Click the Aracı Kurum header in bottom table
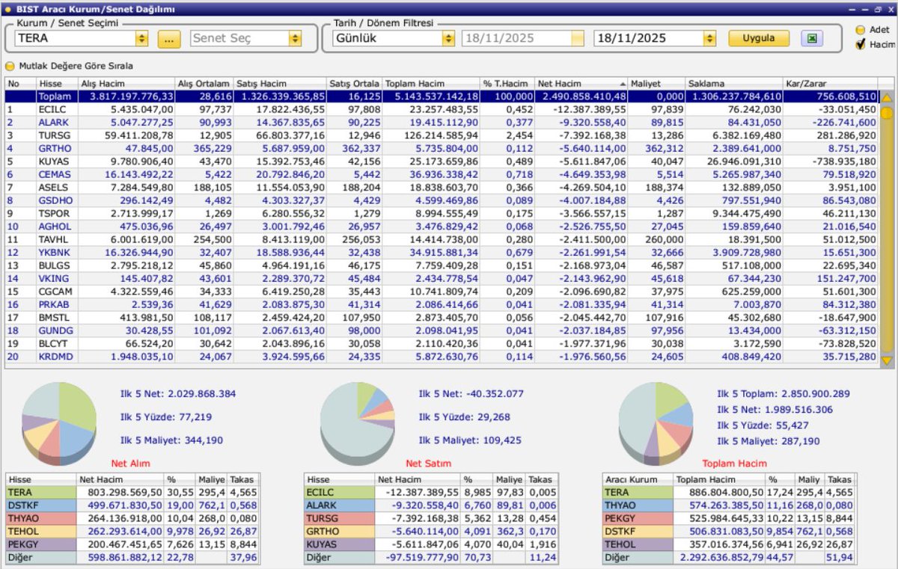Screen dimensions: 898x569 [638, 479]
